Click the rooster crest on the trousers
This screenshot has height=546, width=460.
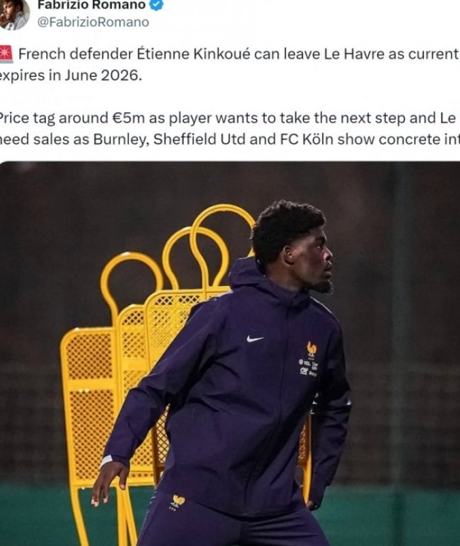pos(178,501)
